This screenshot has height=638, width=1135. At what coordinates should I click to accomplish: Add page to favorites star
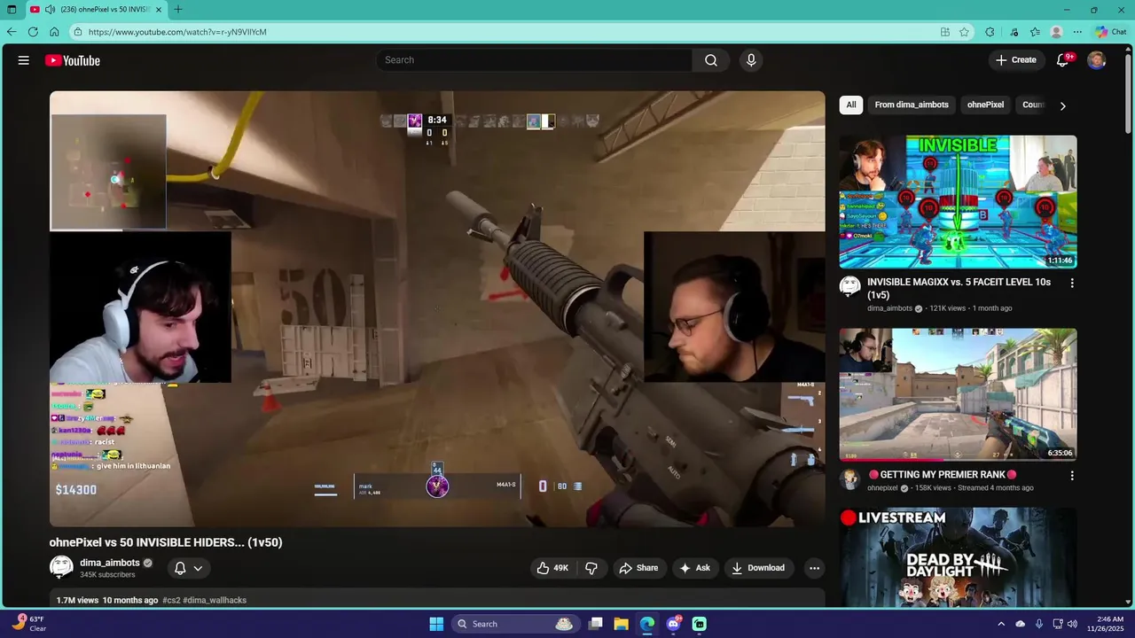965,32
